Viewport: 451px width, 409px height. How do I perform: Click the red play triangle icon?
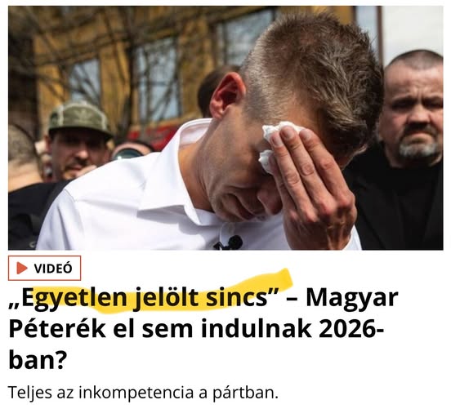click(x=22, y=268)
